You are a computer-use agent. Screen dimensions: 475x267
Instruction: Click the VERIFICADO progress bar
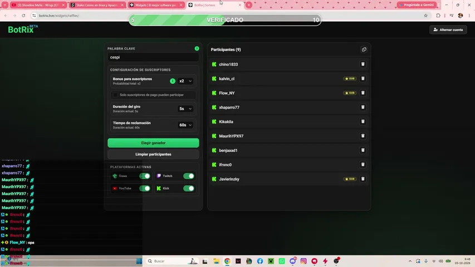coord(225,20)
